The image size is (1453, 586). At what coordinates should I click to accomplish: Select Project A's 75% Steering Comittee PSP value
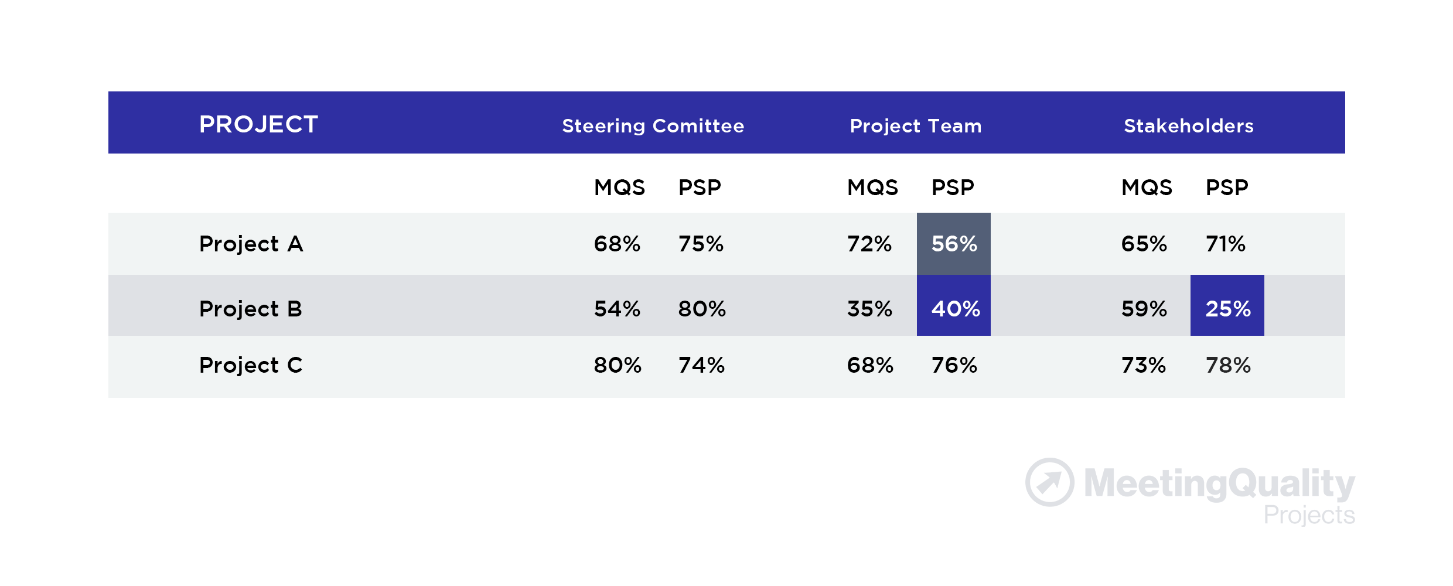click(x=701, y=244)
